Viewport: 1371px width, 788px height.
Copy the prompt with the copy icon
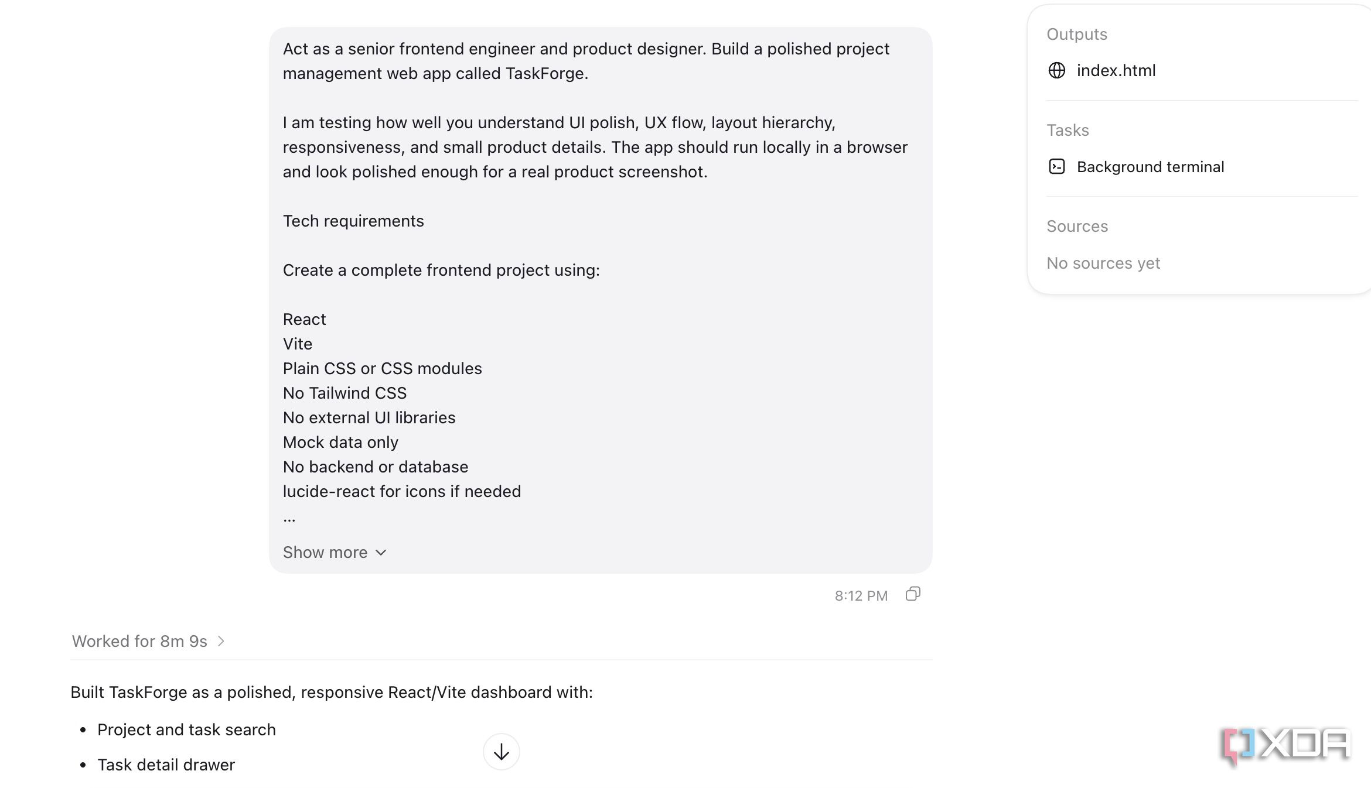913,594
